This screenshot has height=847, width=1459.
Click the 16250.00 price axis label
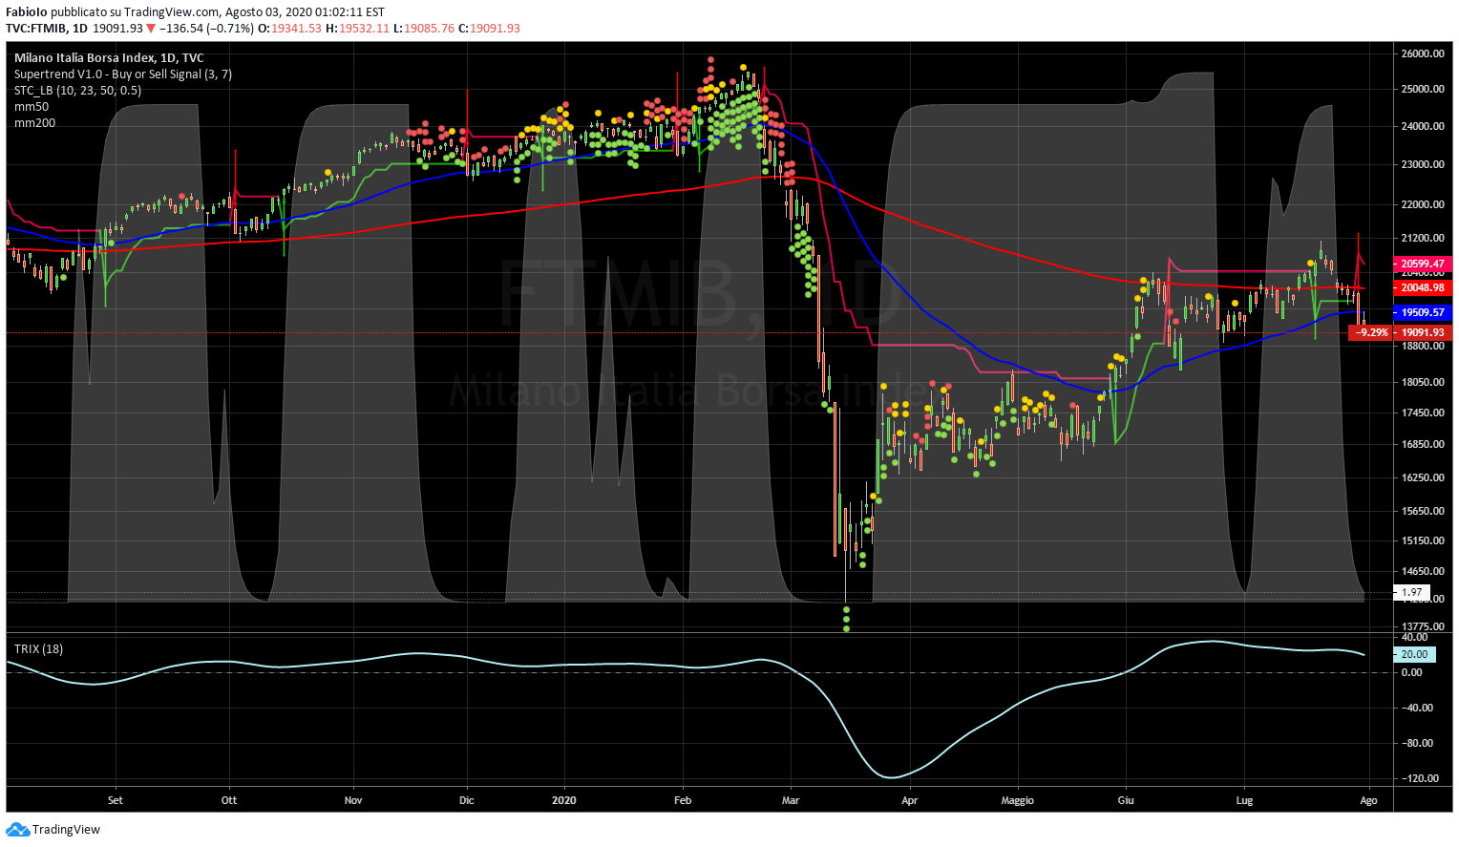point(1423,477)
